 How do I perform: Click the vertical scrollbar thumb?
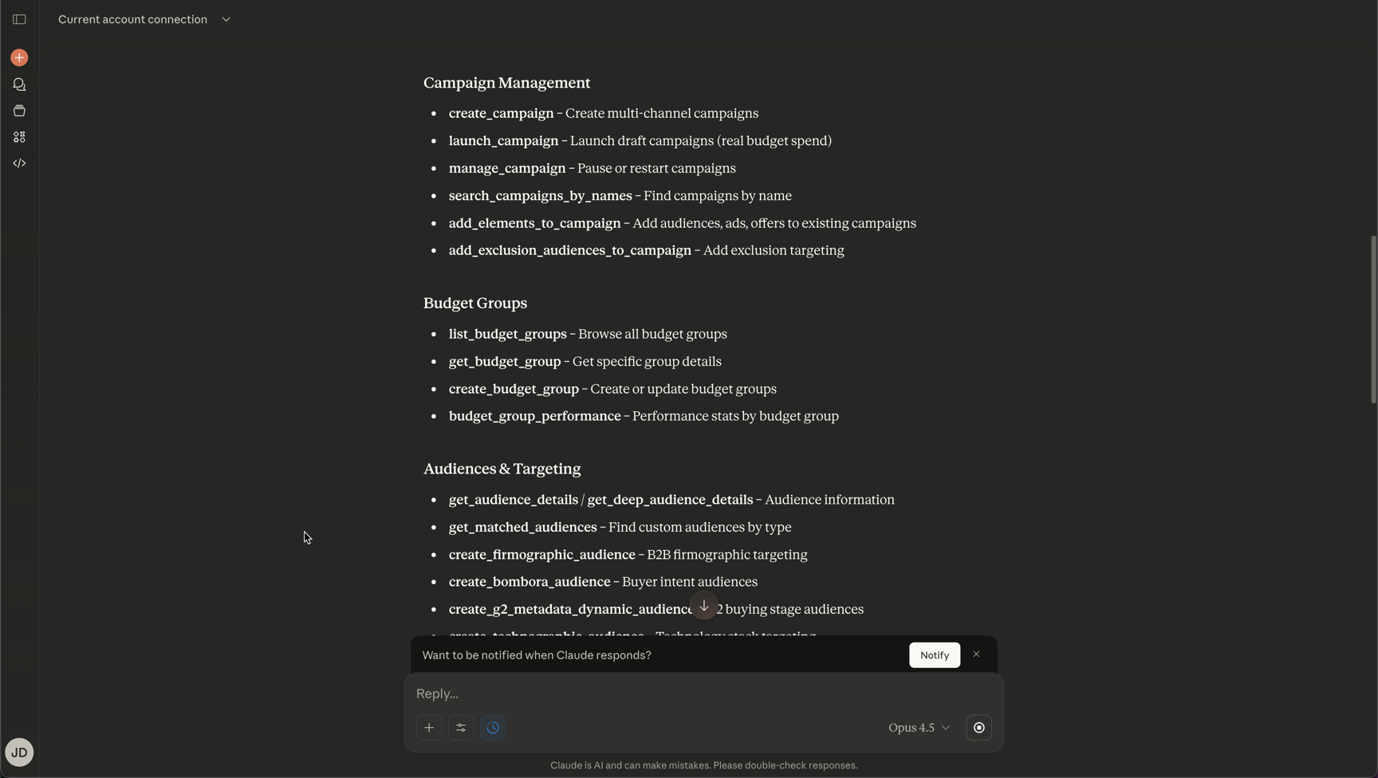[x=1373, y=319]
